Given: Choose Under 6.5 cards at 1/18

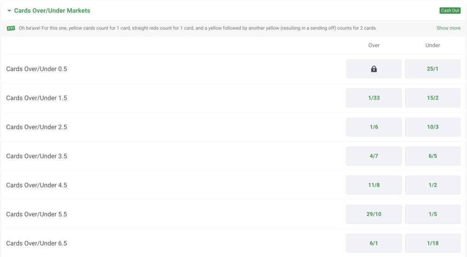Looking at the screenshot, I should (432, 243).
